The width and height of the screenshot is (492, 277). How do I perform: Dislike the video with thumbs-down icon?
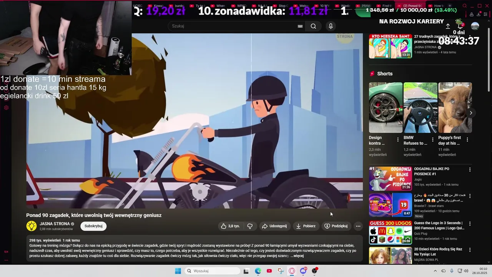pos(250,226)
